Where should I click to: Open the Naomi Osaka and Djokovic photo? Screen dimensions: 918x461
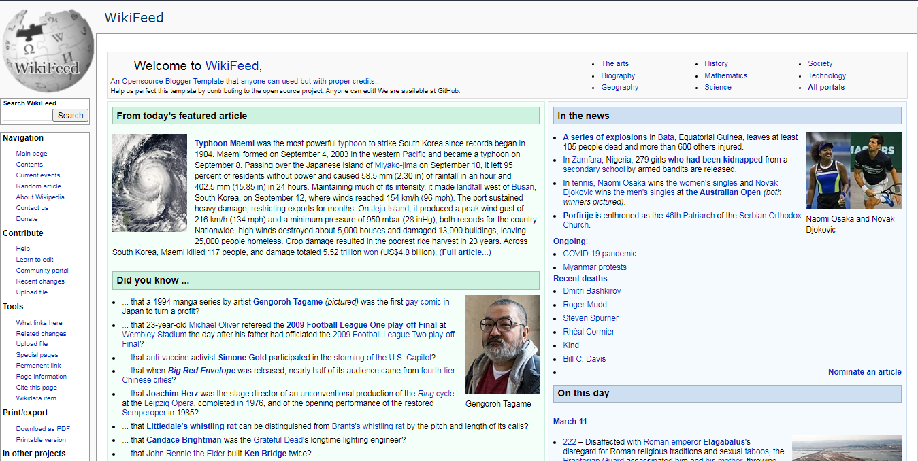pos(853,171)
